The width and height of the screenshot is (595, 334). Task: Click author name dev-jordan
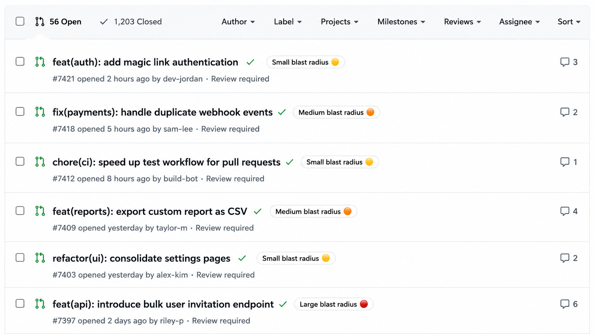point(183,79)
